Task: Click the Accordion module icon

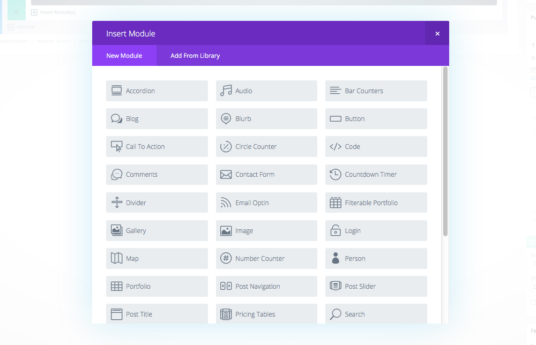Action: [x=116, y=91]
